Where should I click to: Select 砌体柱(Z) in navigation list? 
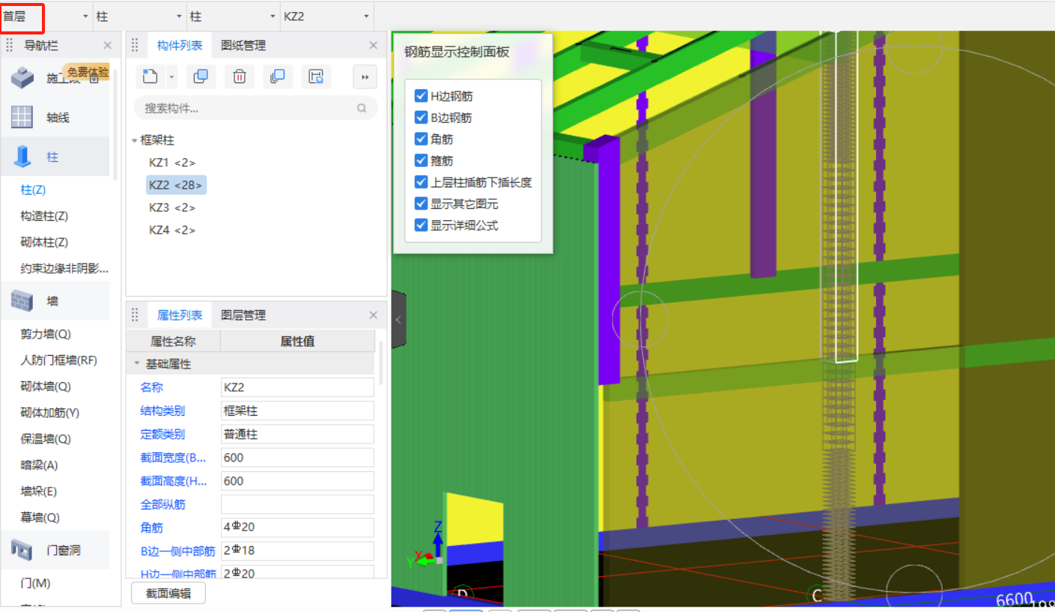click(44, 243)
